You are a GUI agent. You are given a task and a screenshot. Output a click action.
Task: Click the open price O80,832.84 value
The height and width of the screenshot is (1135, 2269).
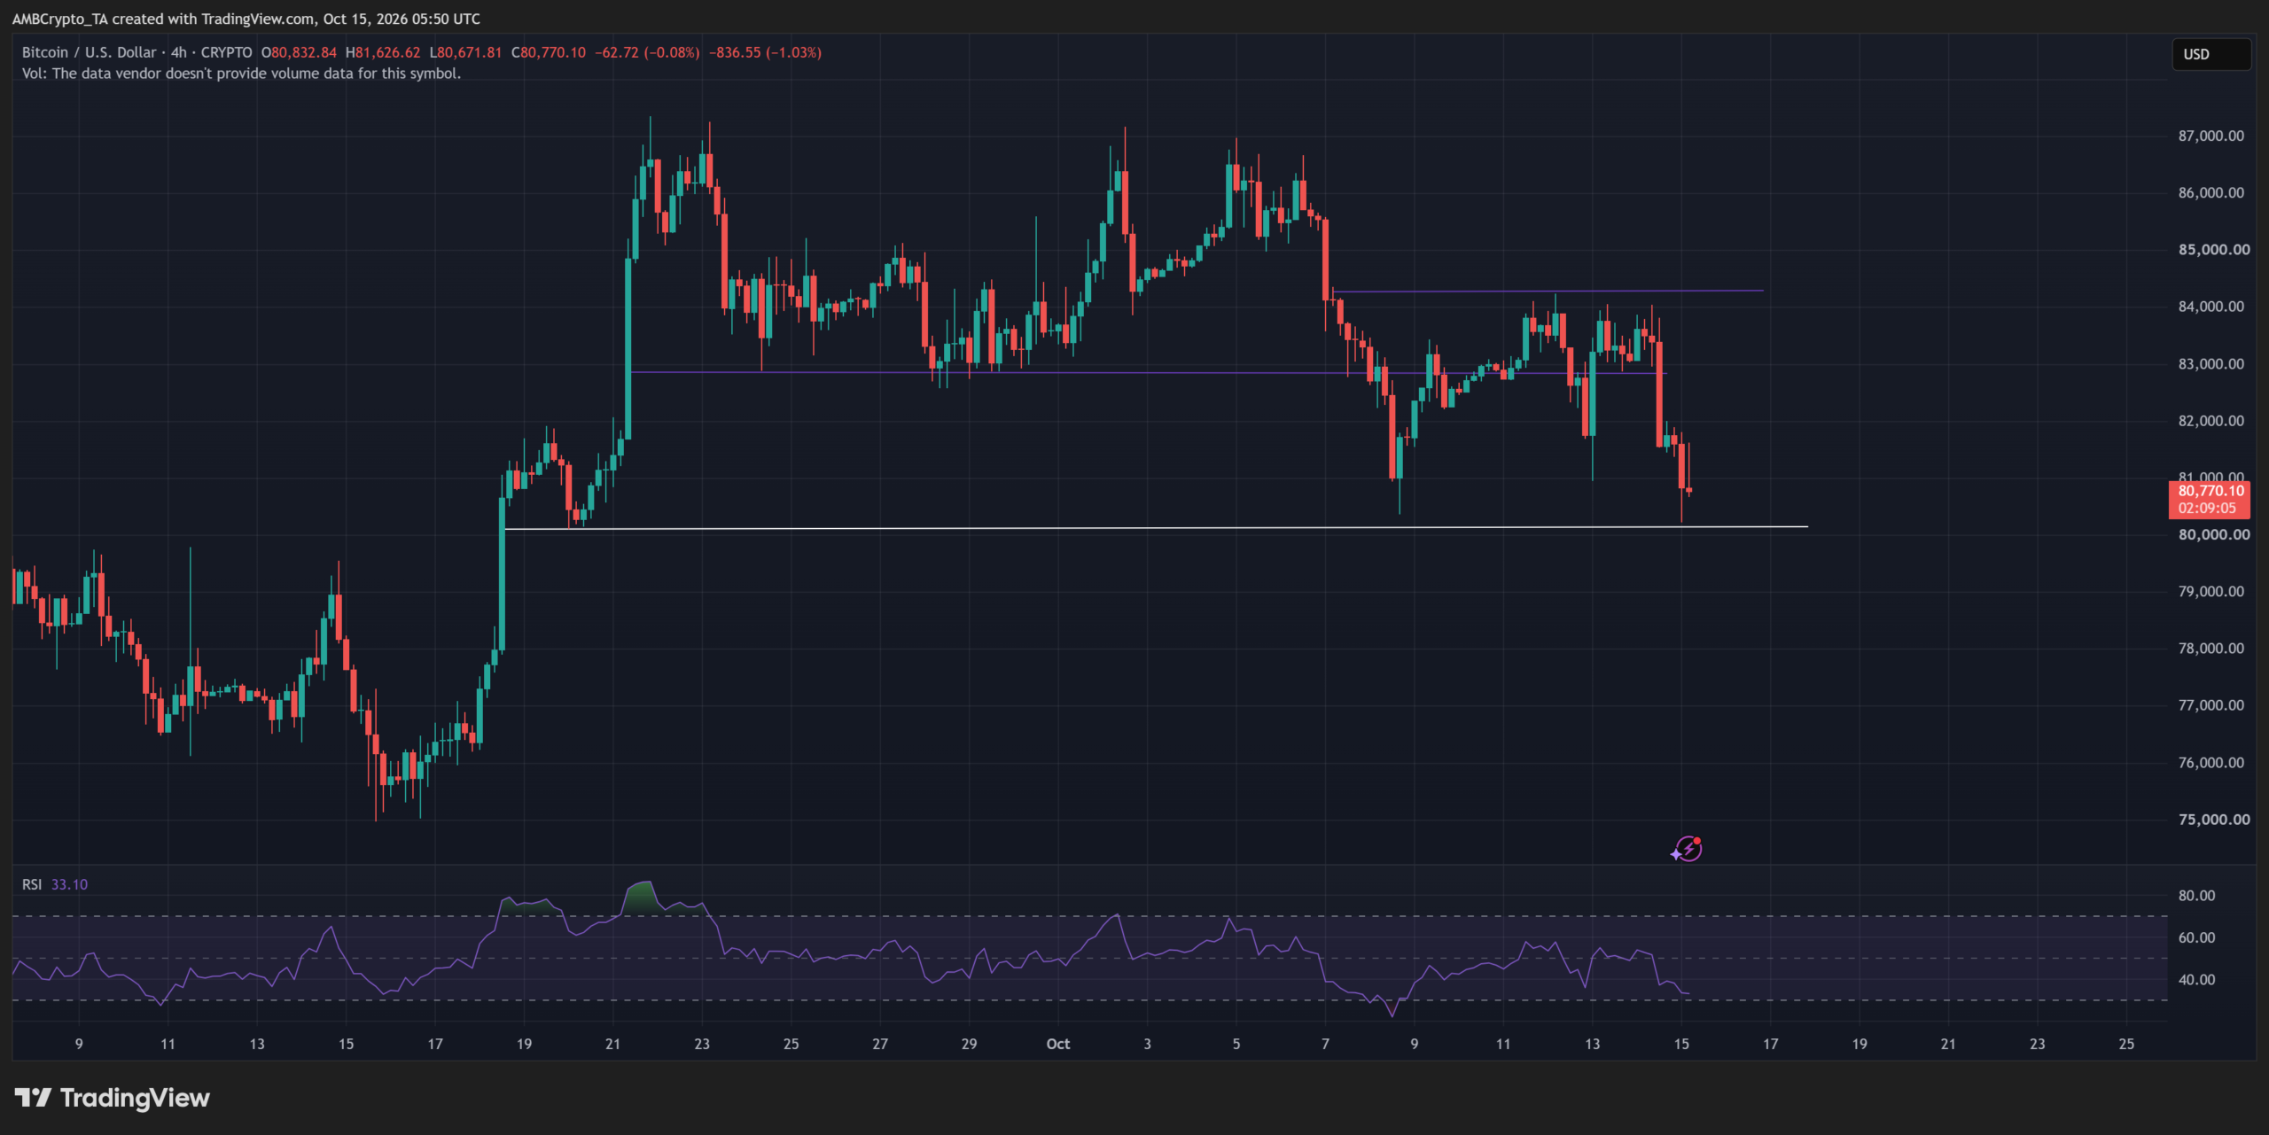point(299,52)
